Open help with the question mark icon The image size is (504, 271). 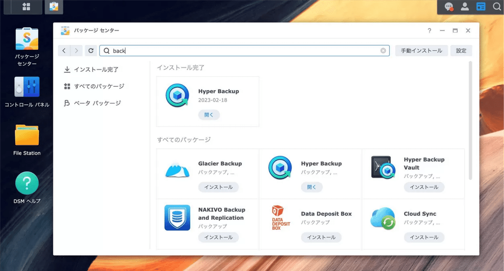429,31
